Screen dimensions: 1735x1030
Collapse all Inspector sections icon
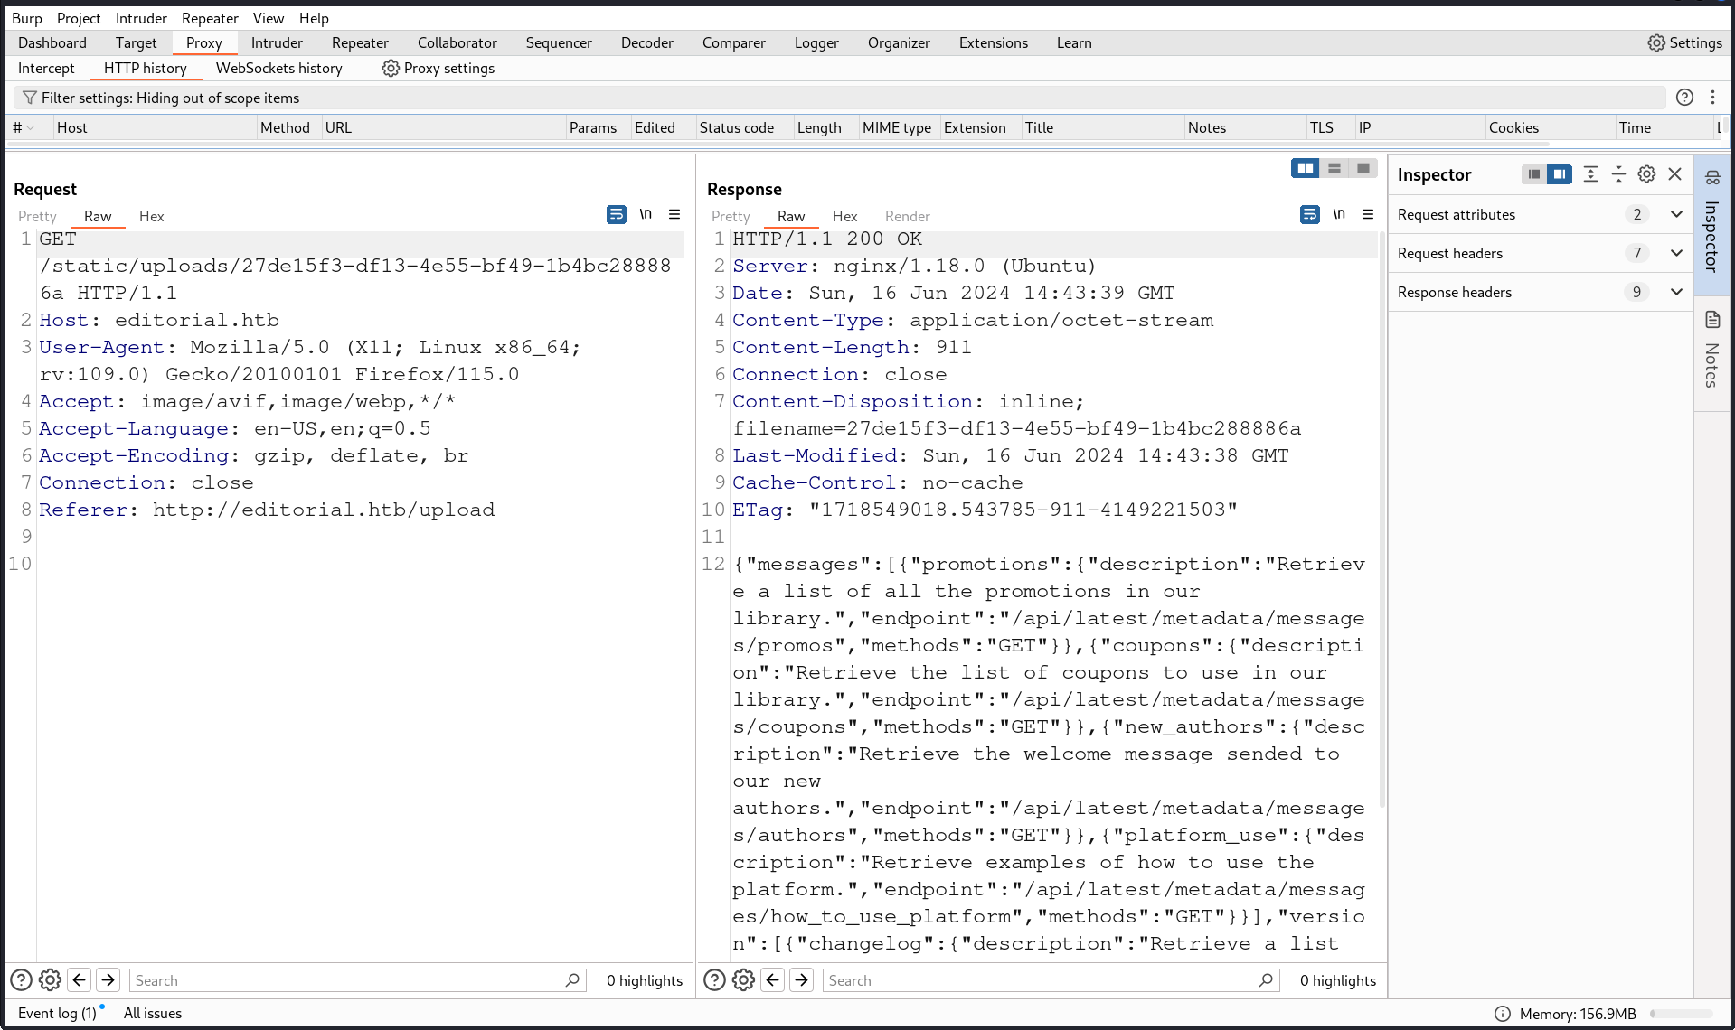pos(1618,174)
